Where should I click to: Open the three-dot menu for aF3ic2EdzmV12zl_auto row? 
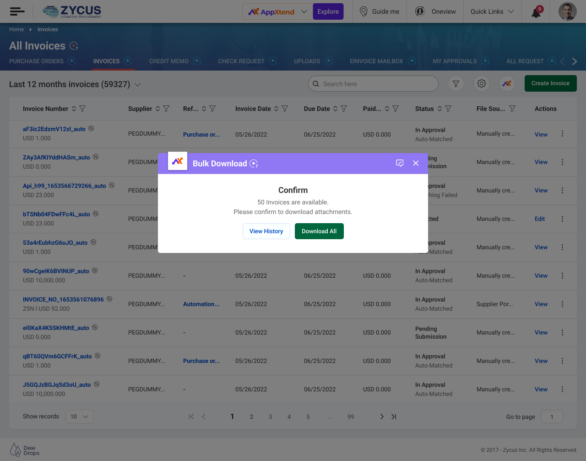[x=562, y=134]
